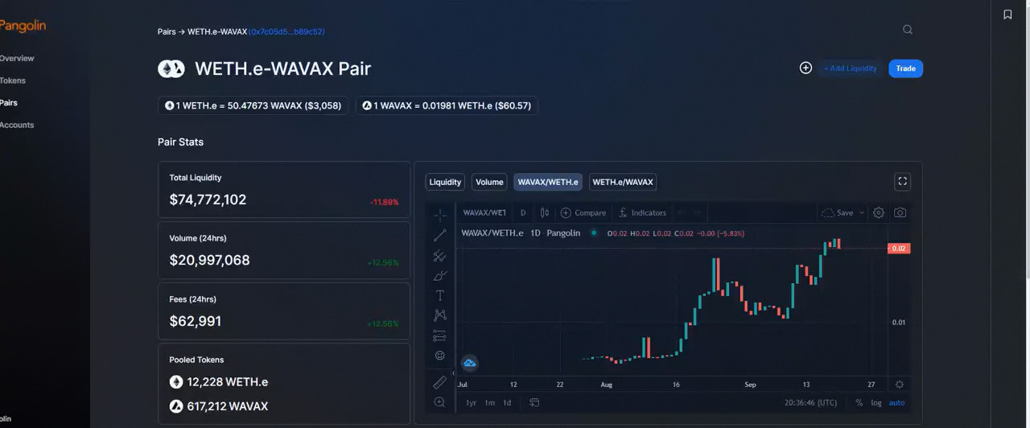Viewport: 1030px width, 428px height.
Task: Open the Save layout dropdown arrow
Action: pyautogui.click(x=862, y=213)
